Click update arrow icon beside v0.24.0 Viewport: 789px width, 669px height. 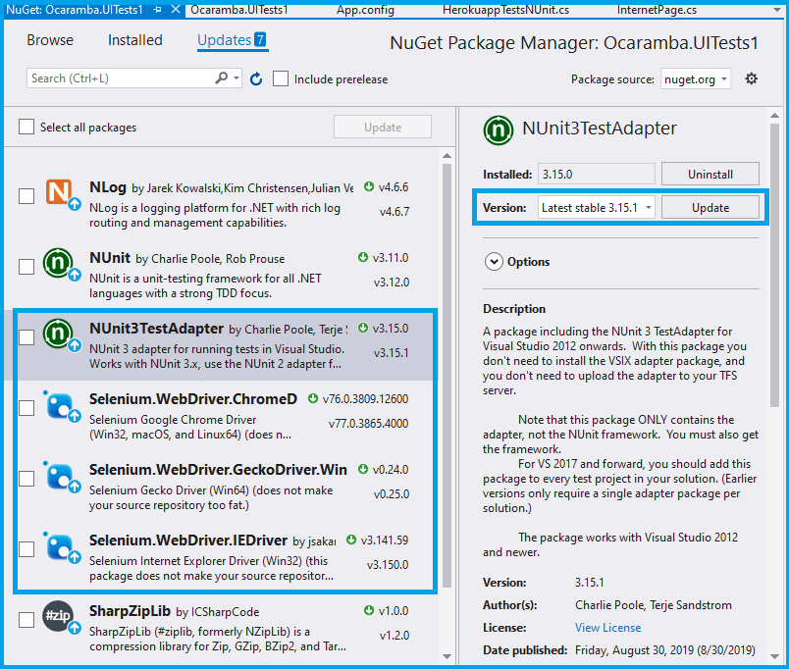(x=363, y=469)
